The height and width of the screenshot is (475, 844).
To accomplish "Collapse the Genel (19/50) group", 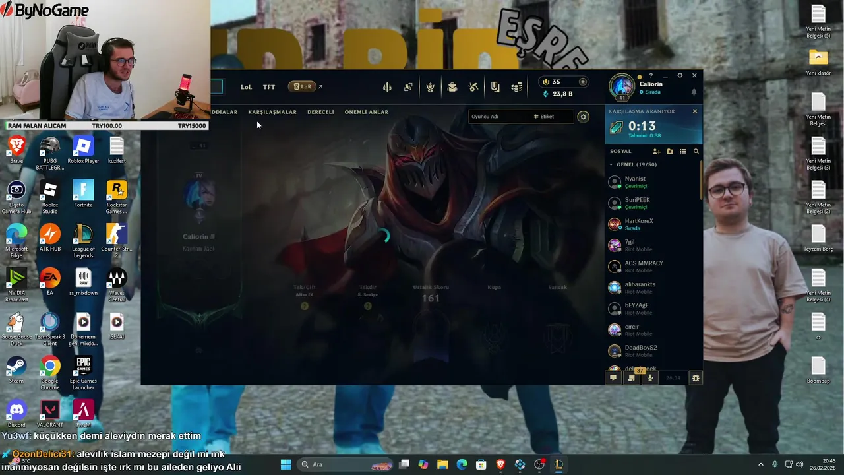I will pos(632,164).
